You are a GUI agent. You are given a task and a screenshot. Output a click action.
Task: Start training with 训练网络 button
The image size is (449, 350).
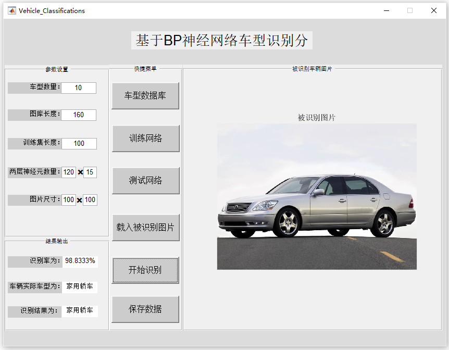pyautogui.click(x=145, y=139)
